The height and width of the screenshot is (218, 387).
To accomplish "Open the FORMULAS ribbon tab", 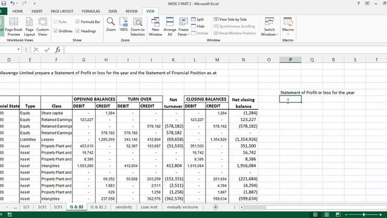I will tap(91, 12).
